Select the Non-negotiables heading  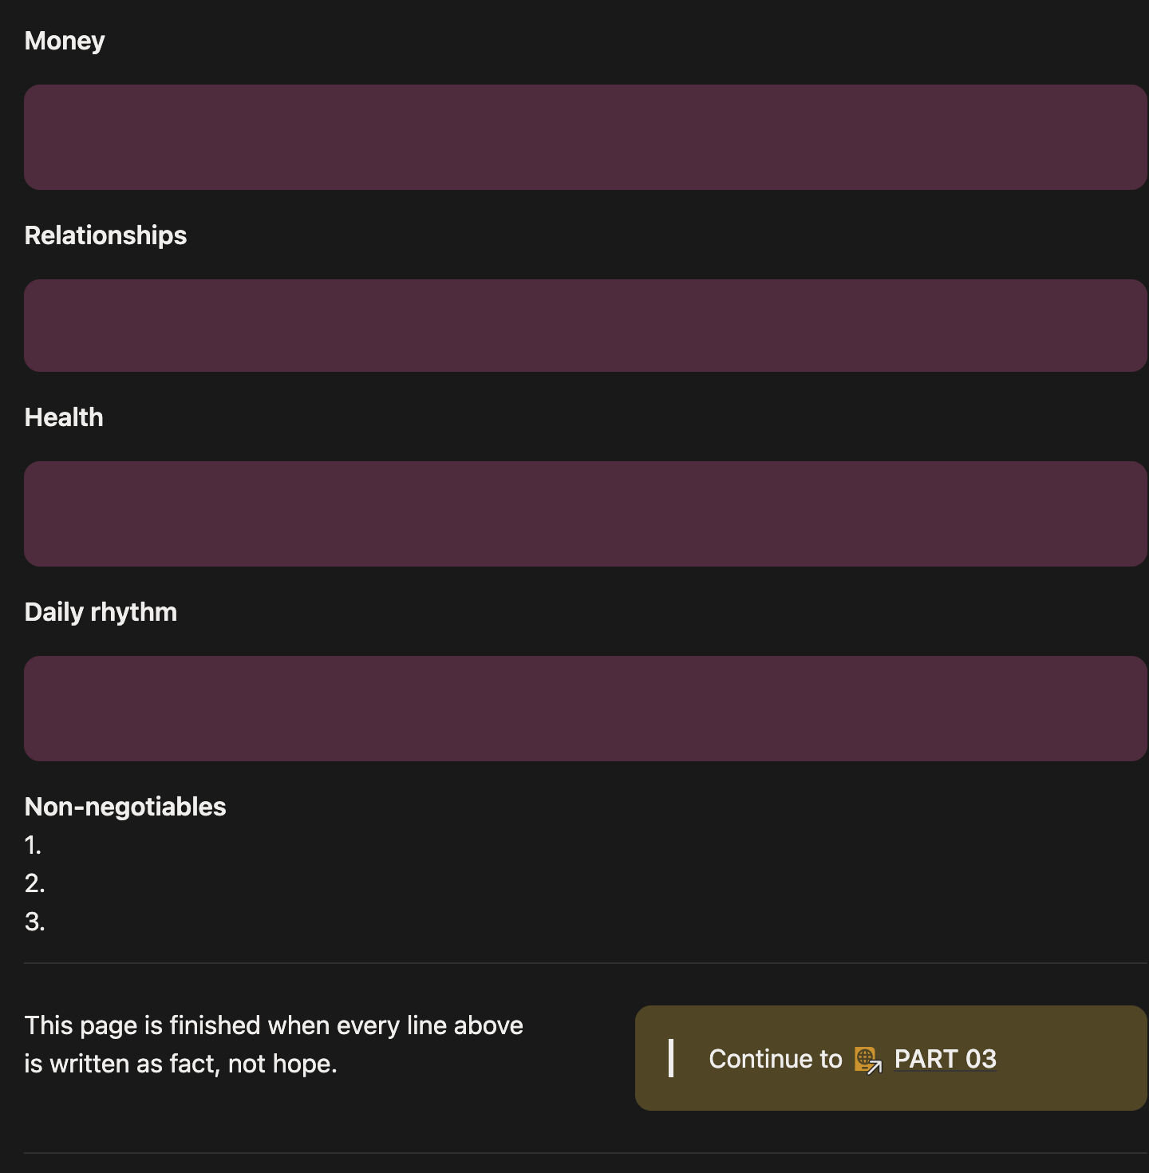[x=125, y=807]
